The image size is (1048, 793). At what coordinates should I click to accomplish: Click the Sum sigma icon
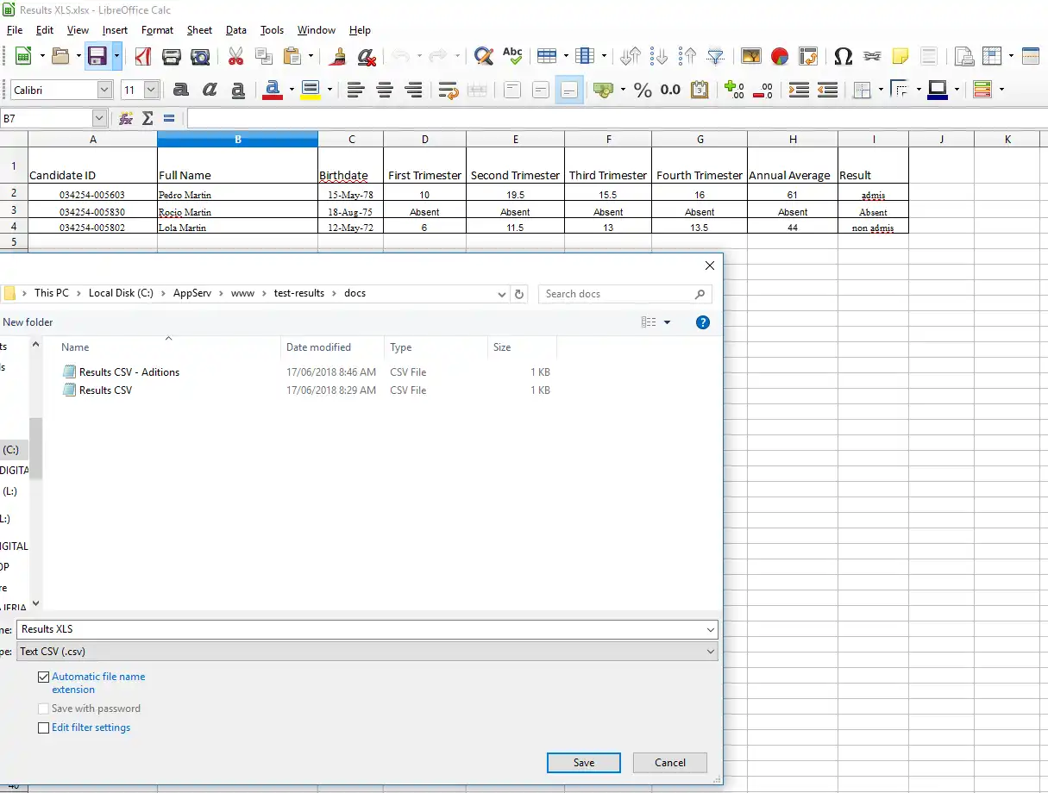(x=147, y=118)
